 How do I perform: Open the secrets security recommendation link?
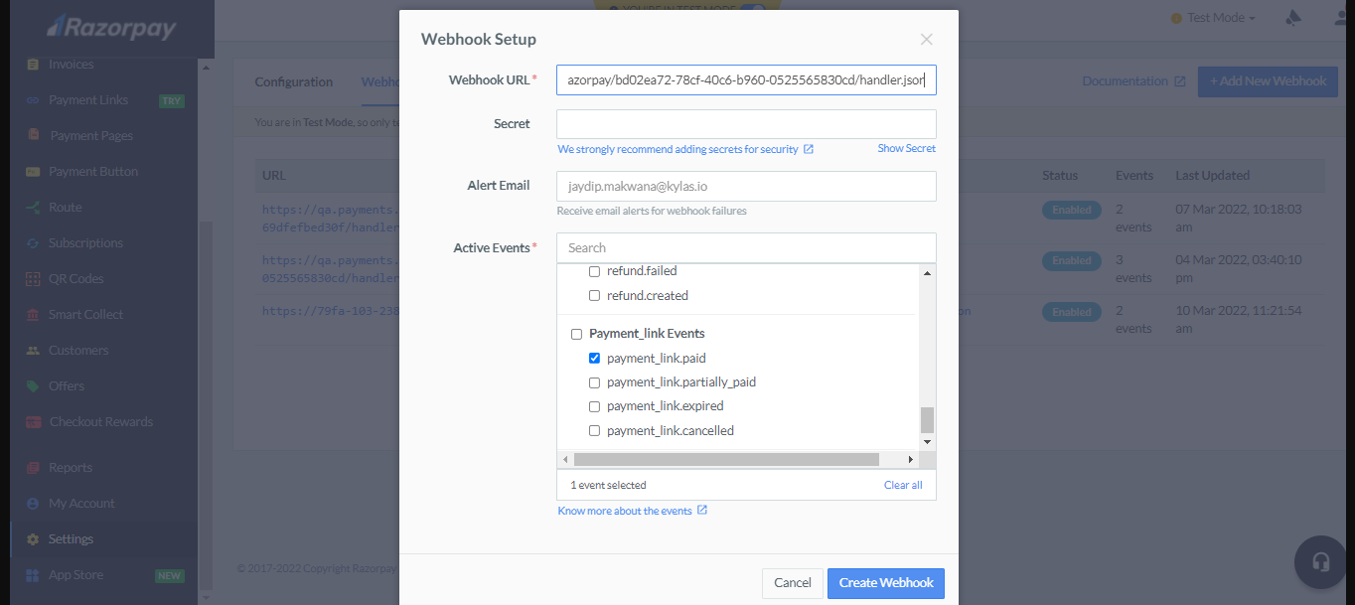(677, 149)
